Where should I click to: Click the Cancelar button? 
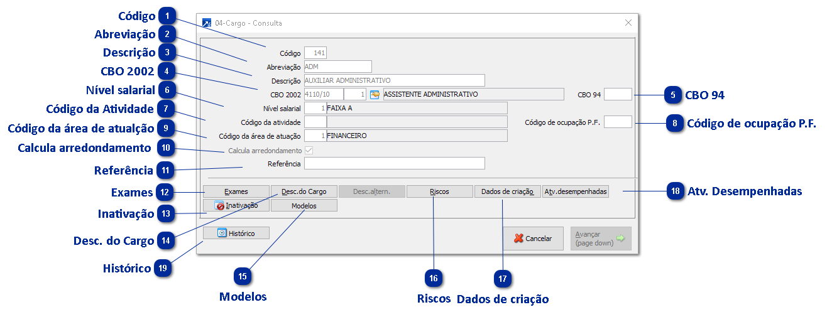coord(533,239)
